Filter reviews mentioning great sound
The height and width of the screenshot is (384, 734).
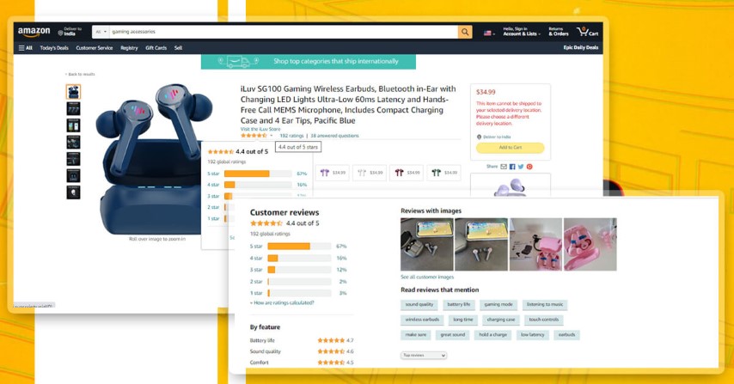453,335
